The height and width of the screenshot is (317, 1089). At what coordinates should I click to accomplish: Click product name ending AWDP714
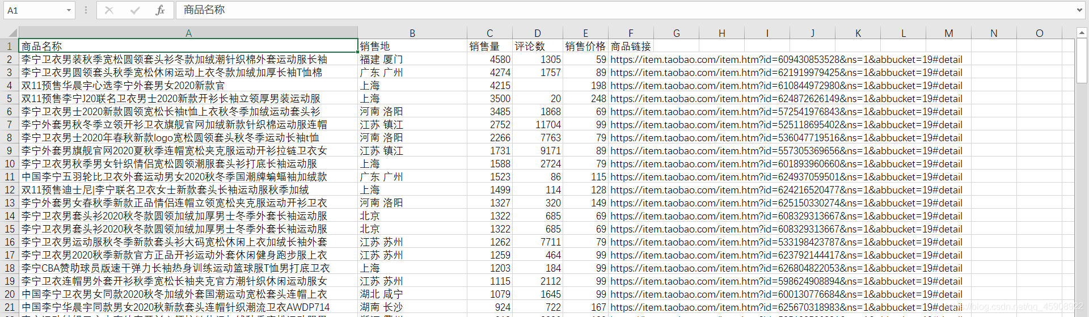pyautogui.click(x=188, y=307)
